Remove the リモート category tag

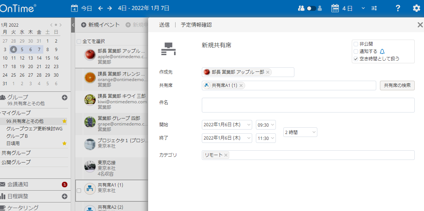click(226, 155)
